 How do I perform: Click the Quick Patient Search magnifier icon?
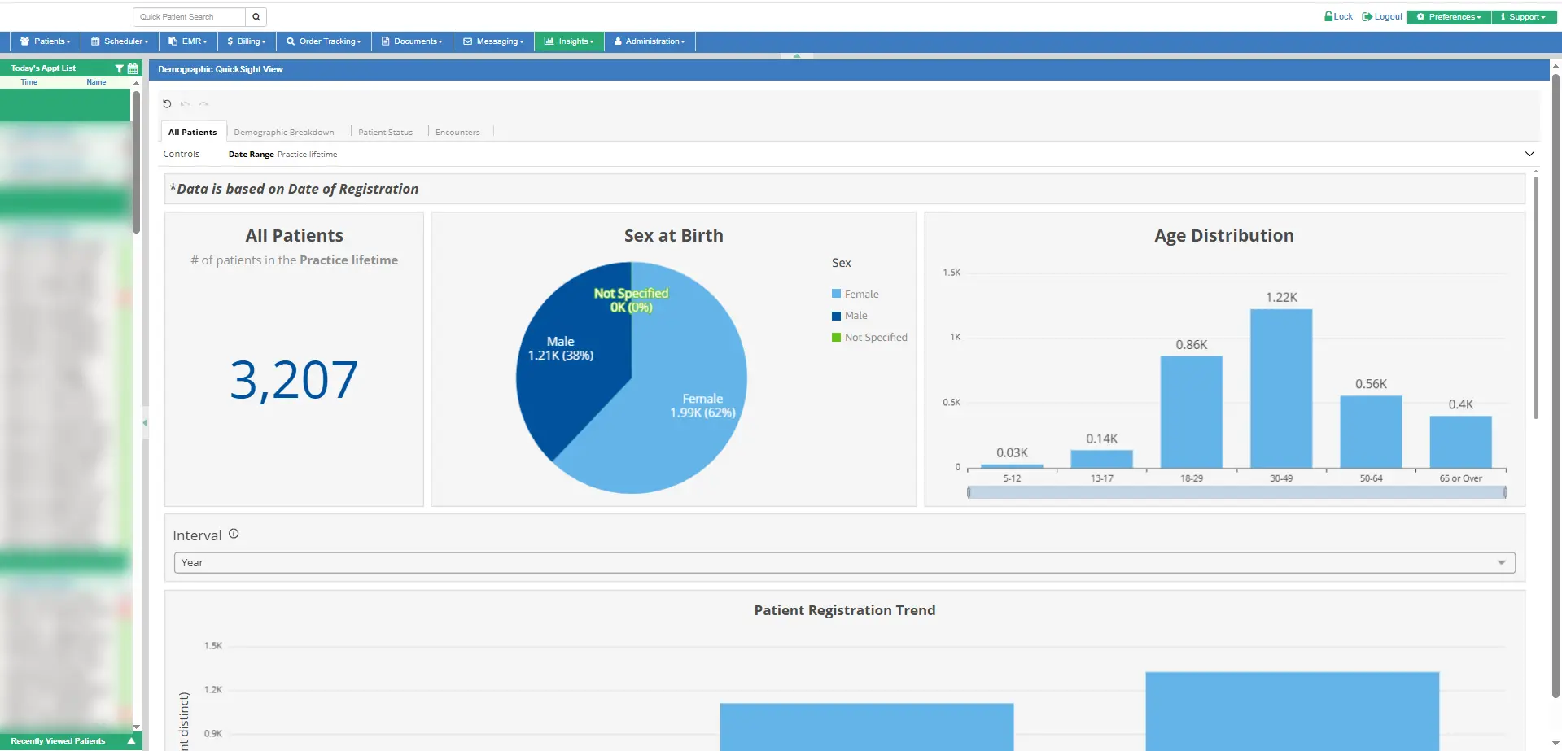coord(256,17)
